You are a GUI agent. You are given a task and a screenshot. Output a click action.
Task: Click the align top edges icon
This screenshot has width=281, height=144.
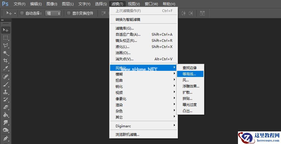(x=104, y=13)
